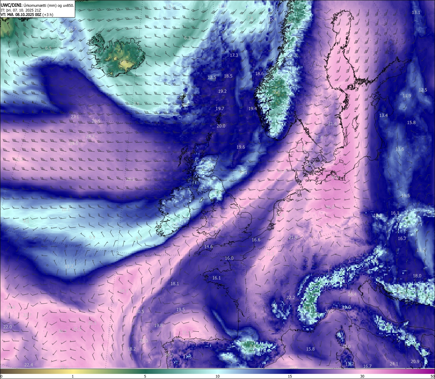435x379 pixels.
Task: Click the 18.2 value on the map
Action: click(132, 349)
